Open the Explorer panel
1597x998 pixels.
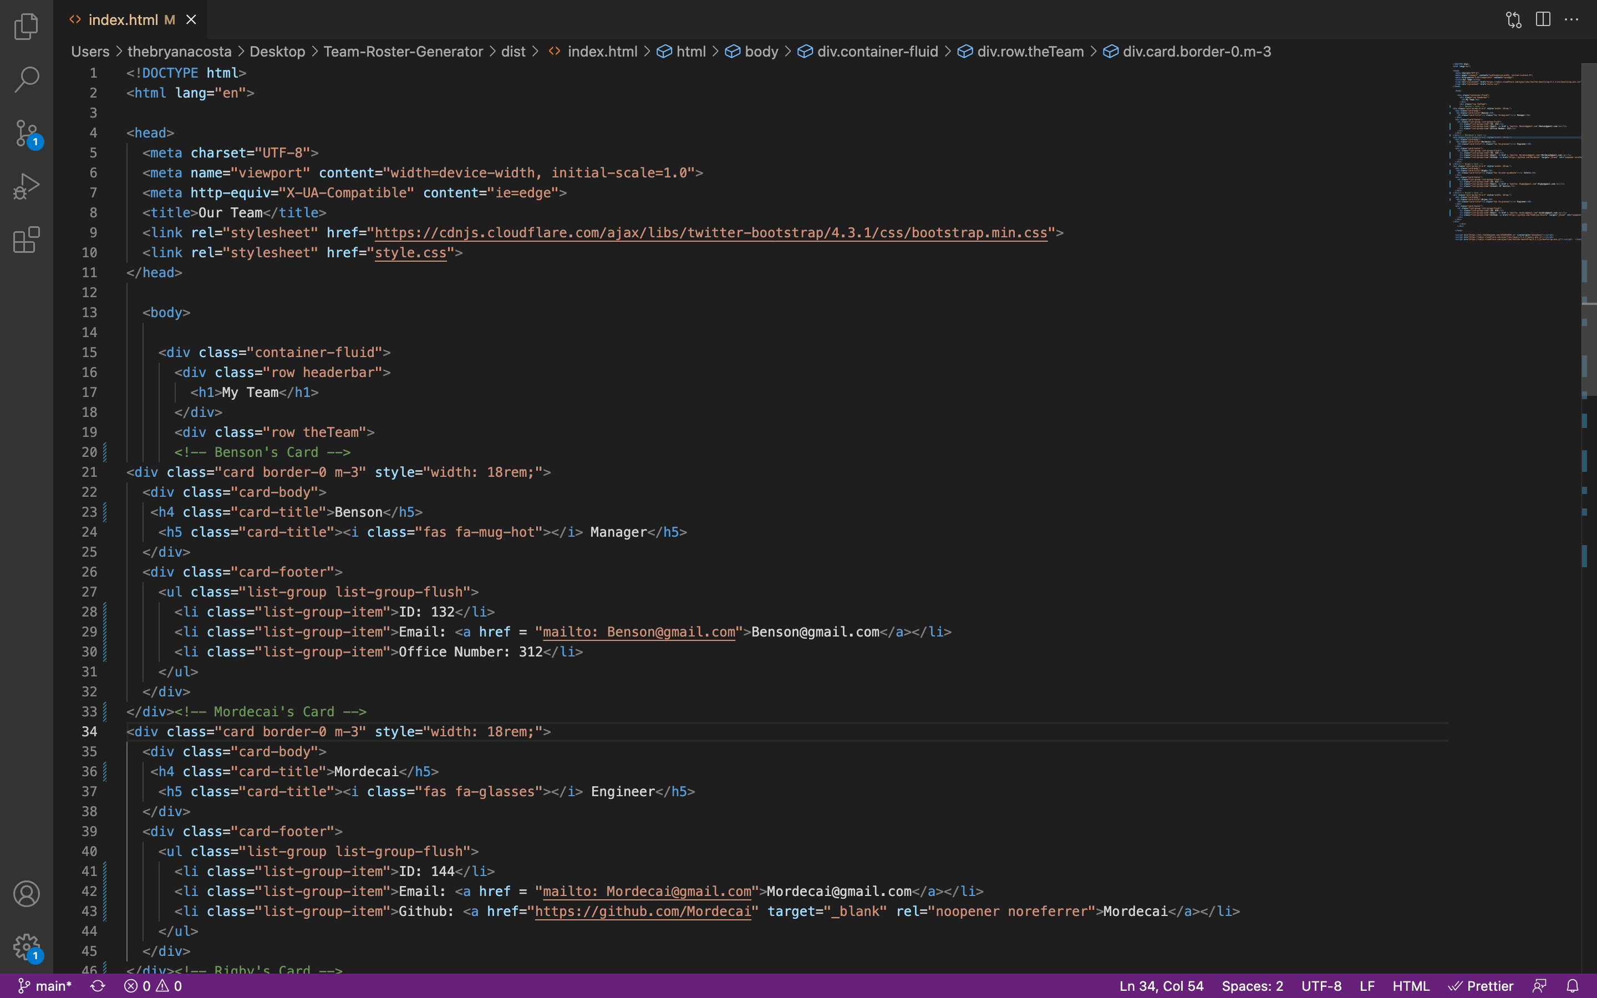click(26, 27)
